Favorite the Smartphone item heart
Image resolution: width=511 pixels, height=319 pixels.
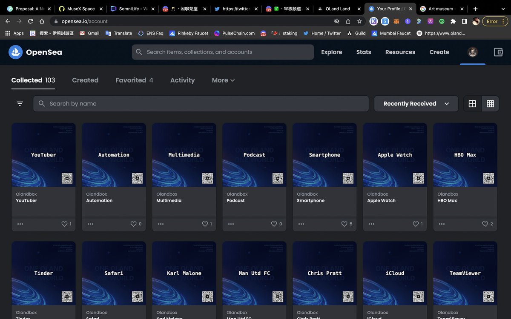[x=344, y=224]
